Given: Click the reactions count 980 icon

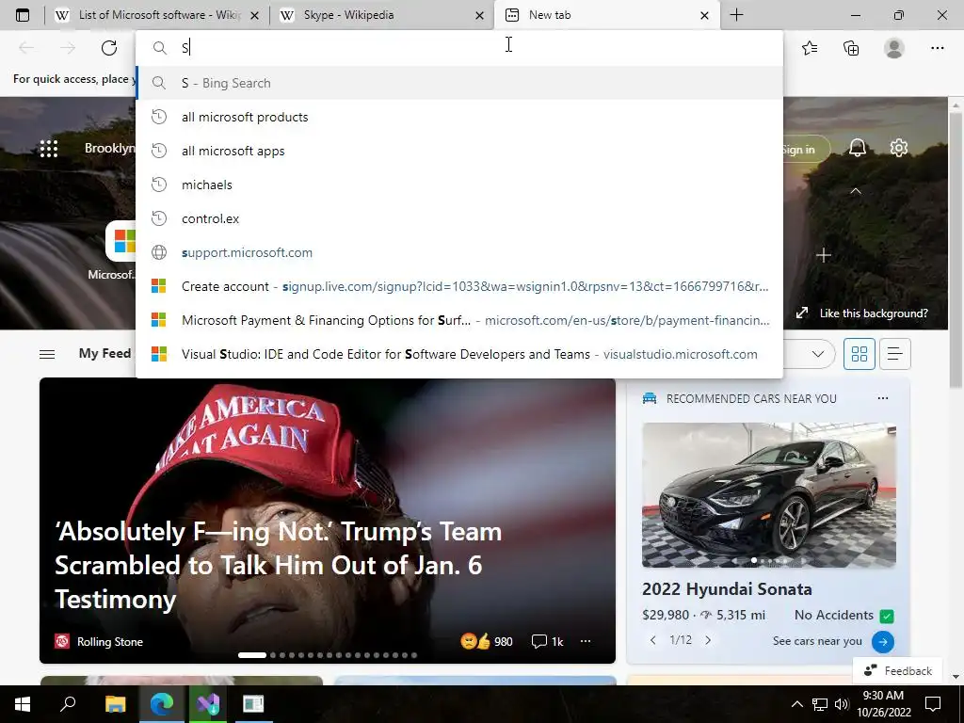Looking at the screenshot, I should [487, 642].
